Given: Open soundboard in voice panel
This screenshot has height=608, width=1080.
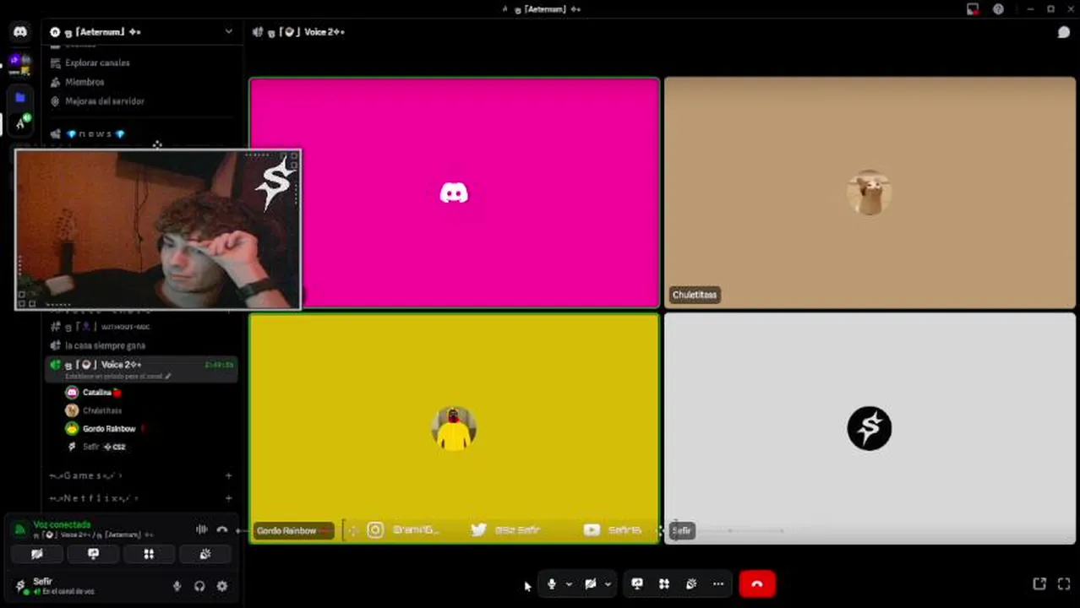Looking at the screenshot, I should coord(205,554).
